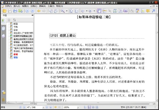Go to last page in status bar
The image size is (159, 110).
[51, 107]
